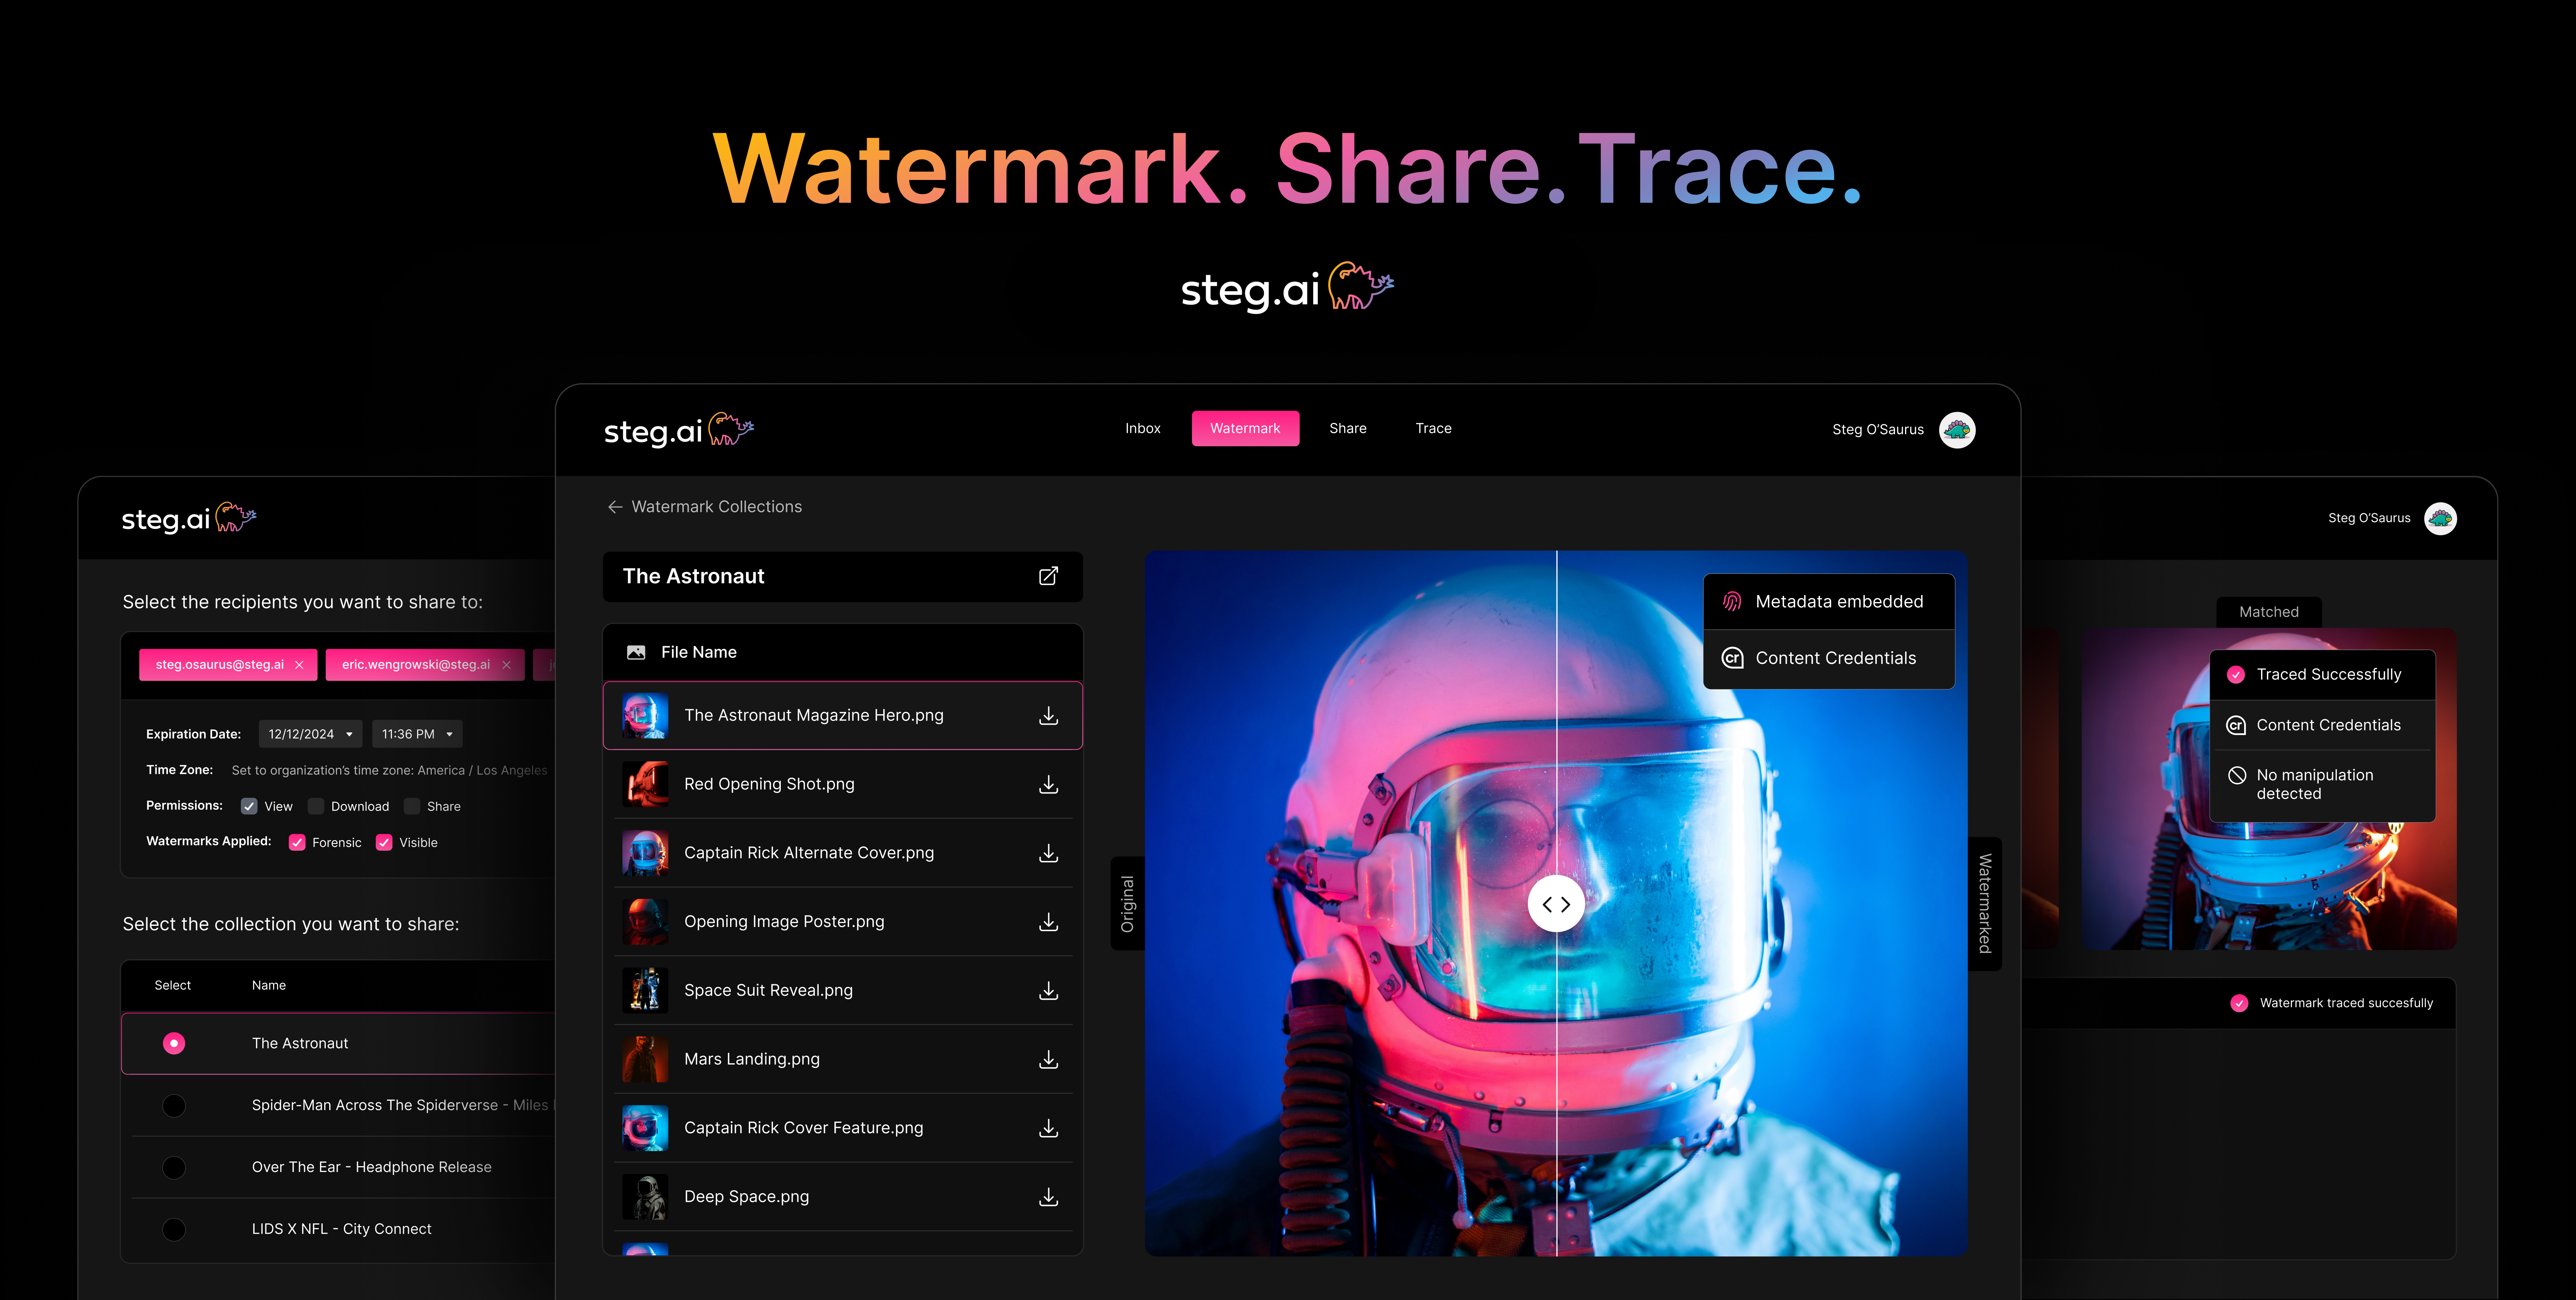Viewport: 2576px width, 1300px height.
Task: Switch to the Trace tab
Action: pos(1433,428)
